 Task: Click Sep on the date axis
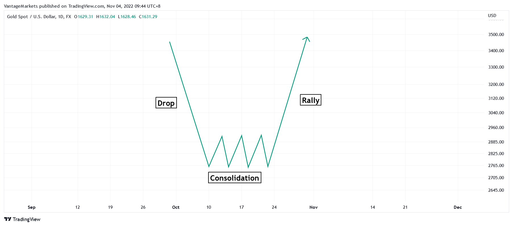point(32,207)
